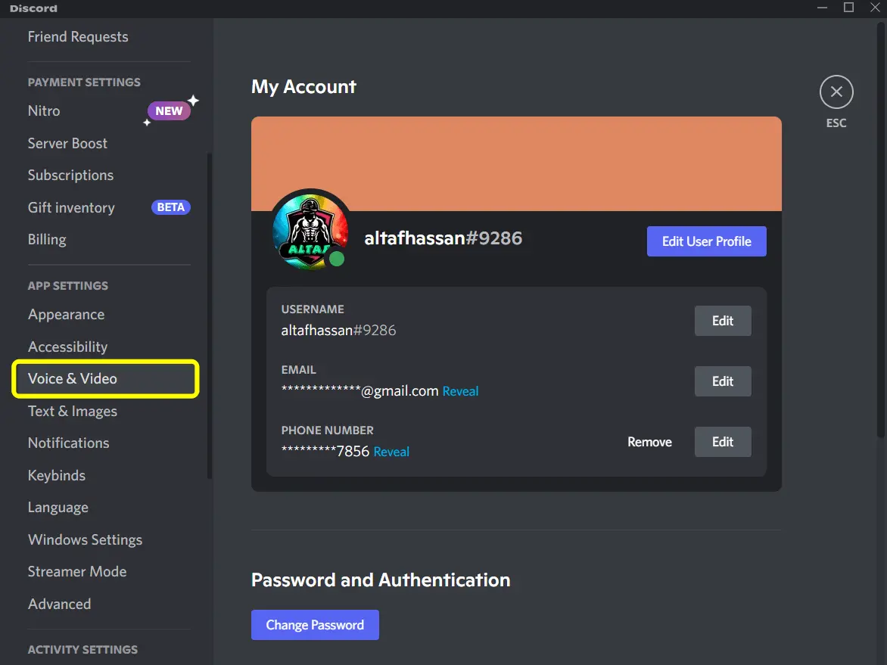Viewport: 887px width, 665px height.
Task: Select Notifications in the sidebar
Action: [68, 443]
